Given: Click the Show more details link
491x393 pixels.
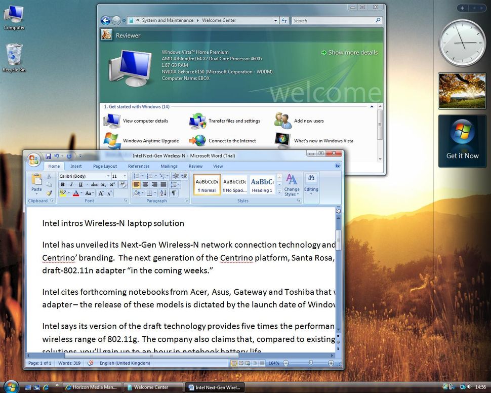Looking at the screenshot, I should pos(353,52).
